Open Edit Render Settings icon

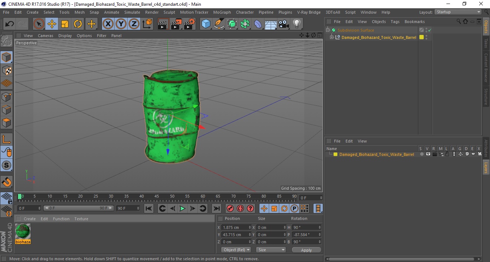(190, 24)
